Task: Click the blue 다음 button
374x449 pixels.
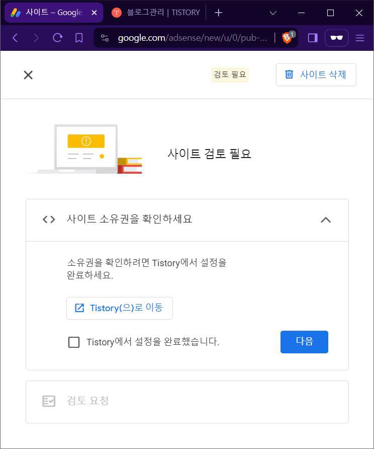Action: 304,342
